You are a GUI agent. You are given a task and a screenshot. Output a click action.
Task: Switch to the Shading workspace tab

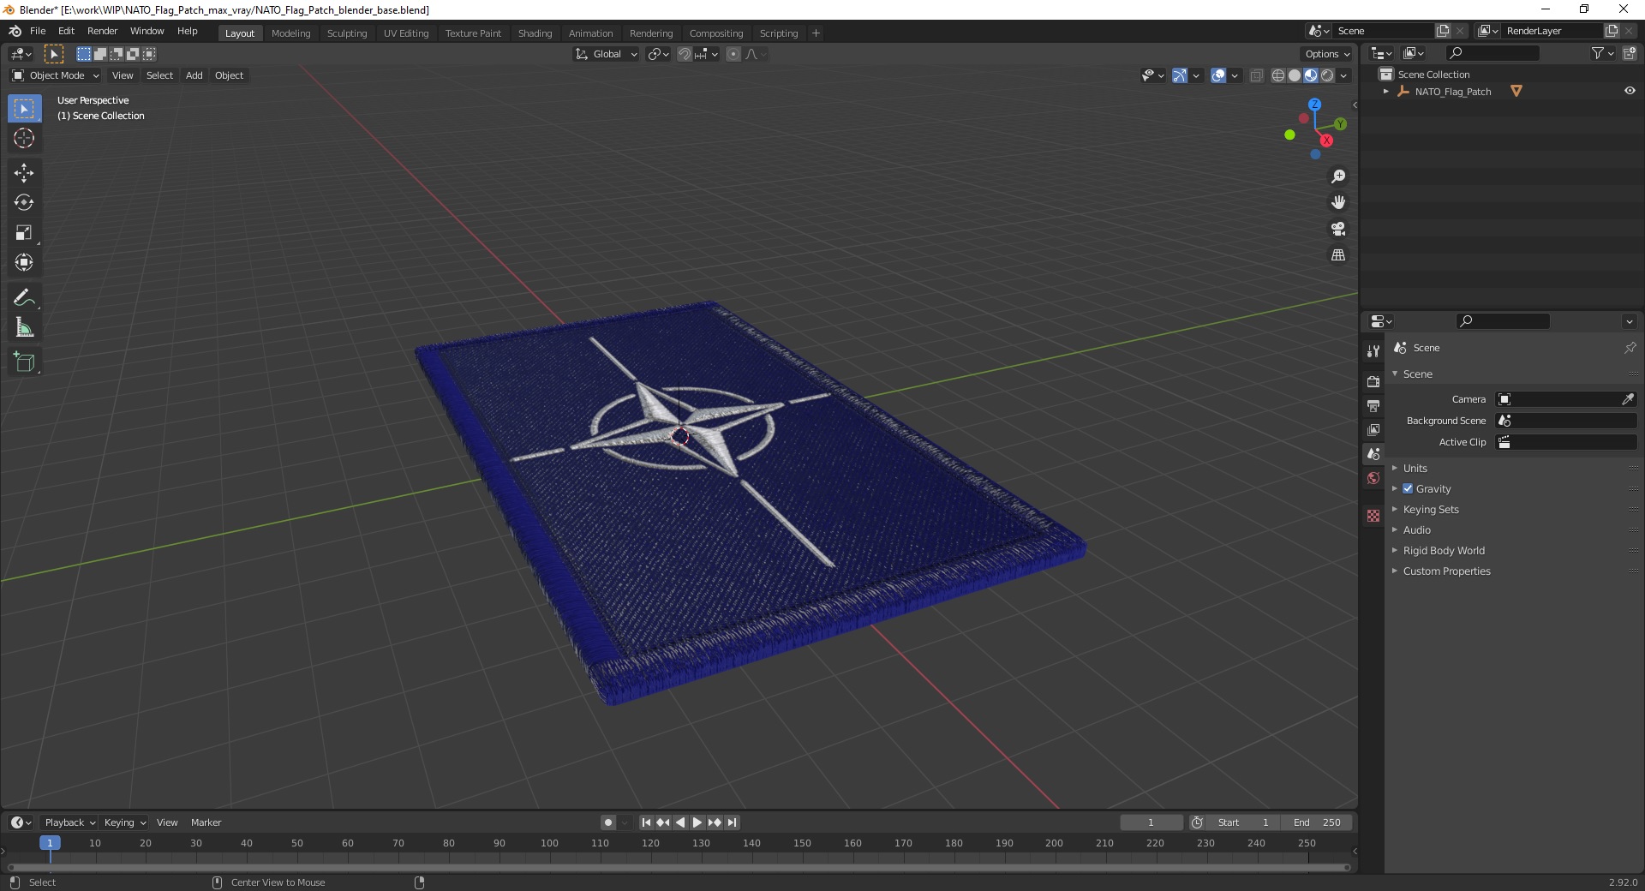pyautogui.click(x=535, y=33)
